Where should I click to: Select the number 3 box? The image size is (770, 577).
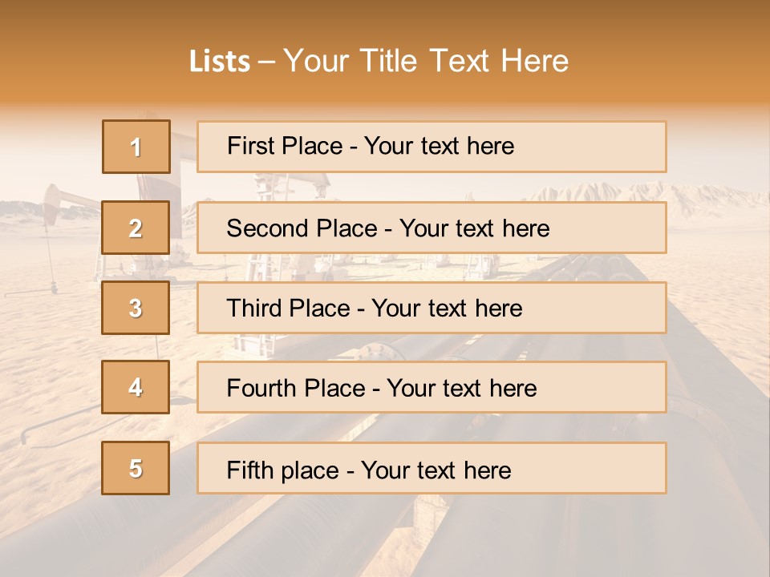pyautogui.click(x=136, y=308)
